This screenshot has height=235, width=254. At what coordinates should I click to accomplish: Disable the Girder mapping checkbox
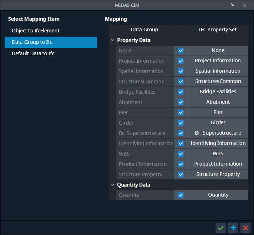pos(181,123)
